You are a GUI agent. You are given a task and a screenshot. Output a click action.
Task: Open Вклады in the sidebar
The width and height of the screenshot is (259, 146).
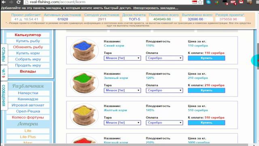click(x=28, y=71)
